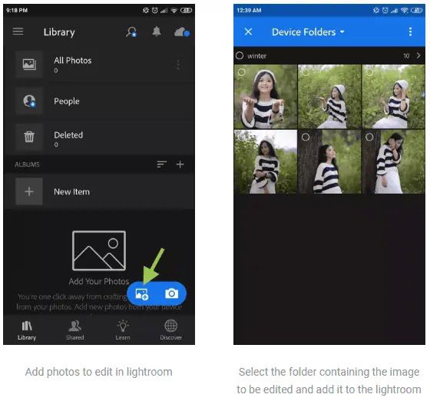Tap the winter folder name
The image size is (430, 401).
click(x=257, y=56)
